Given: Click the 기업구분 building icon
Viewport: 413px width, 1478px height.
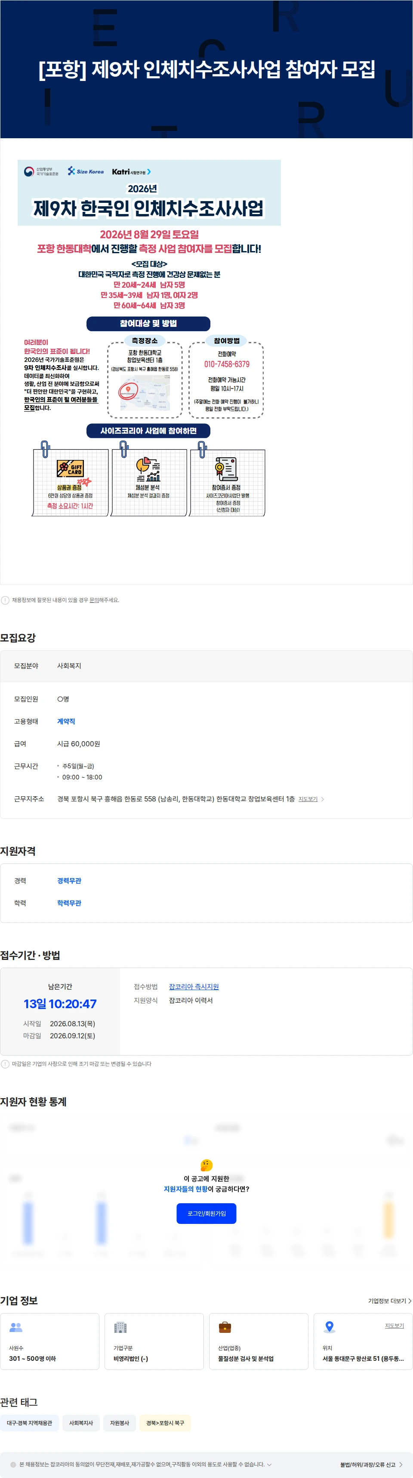Looking at the screenshot, I should (x=120, y=1327).
